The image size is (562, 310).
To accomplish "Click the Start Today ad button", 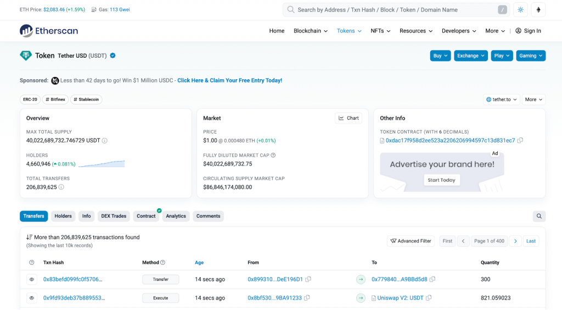I will 442,180.
